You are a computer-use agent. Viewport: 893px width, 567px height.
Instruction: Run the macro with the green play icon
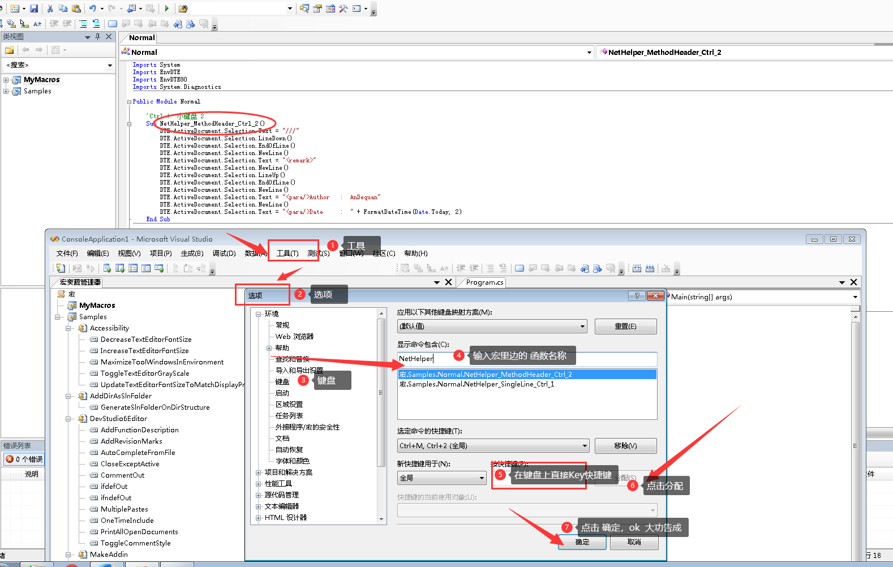166,8
